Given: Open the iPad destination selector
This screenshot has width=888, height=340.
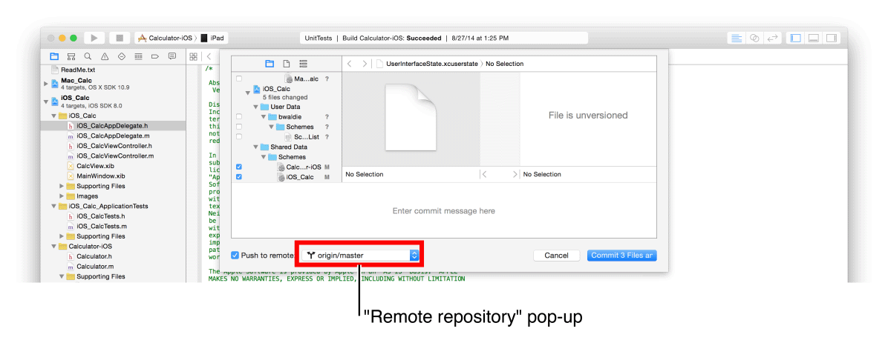Looking at the screenshot, I should 213,38.
